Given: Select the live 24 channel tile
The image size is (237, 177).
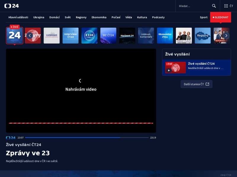Looking at the screenshot, I should tap(15, 36).
